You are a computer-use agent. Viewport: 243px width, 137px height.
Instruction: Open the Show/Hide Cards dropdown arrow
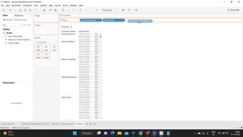click(x=126, y=10)
